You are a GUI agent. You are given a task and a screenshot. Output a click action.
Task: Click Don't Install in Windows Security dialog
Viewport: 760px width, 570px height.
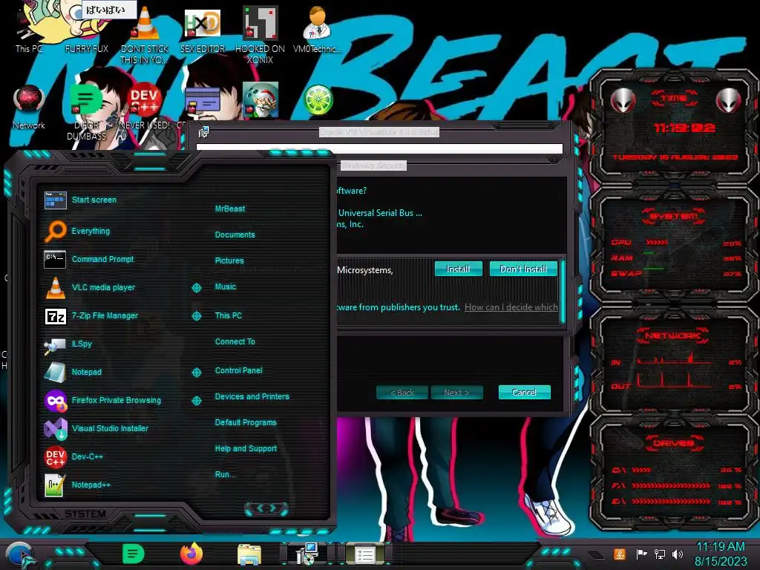pos(523,269)
